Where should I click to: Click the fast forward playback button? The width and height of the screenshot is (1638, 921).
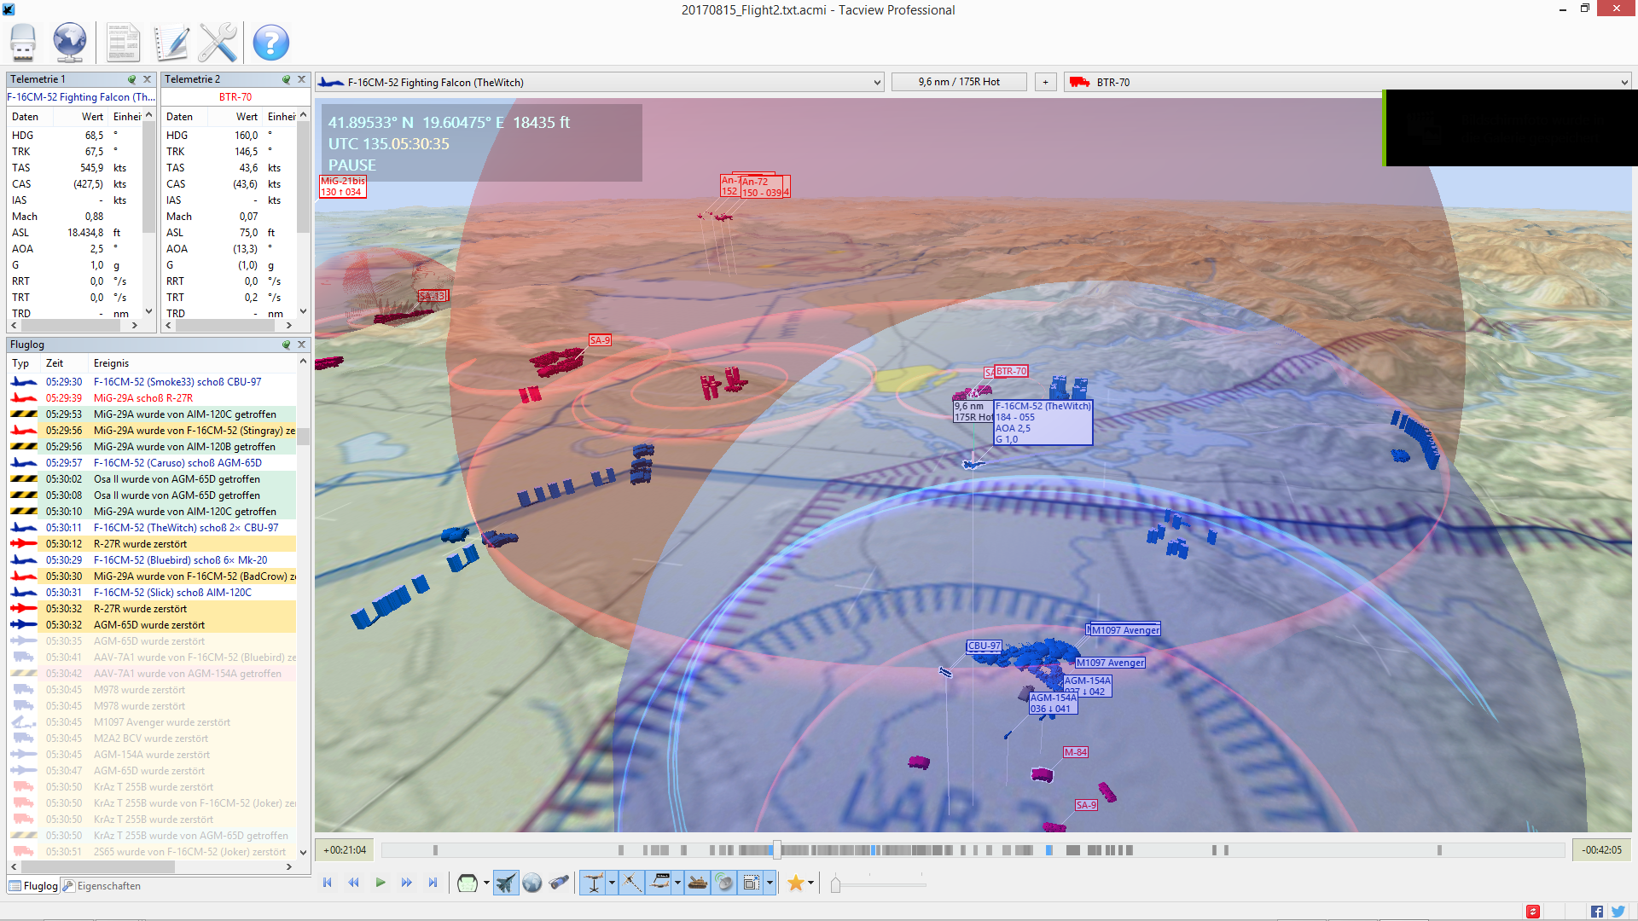coord(407,883)
